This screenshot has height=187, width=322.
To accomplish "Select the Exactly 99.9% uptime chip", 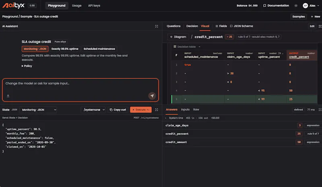I will coord(65,49).
